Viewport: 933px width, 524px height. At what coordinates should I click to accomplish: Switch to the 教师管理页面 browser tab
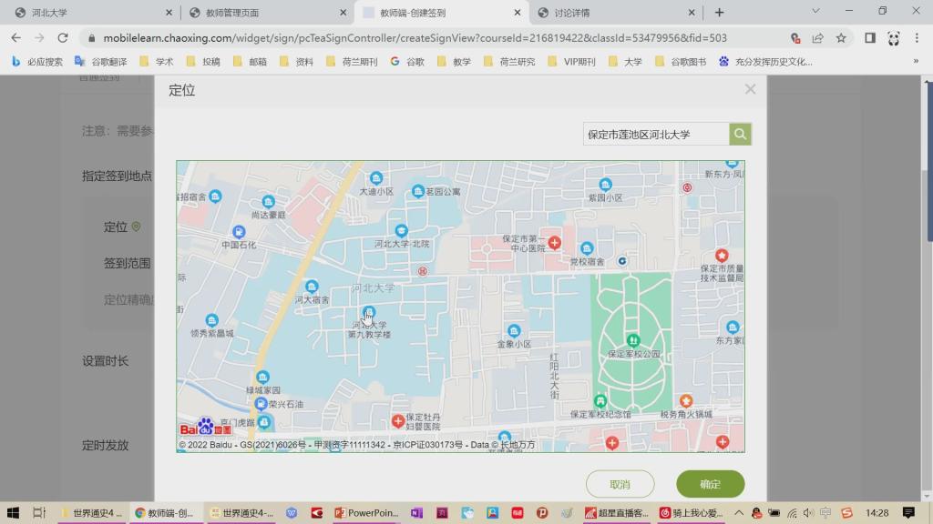[267, 13]
